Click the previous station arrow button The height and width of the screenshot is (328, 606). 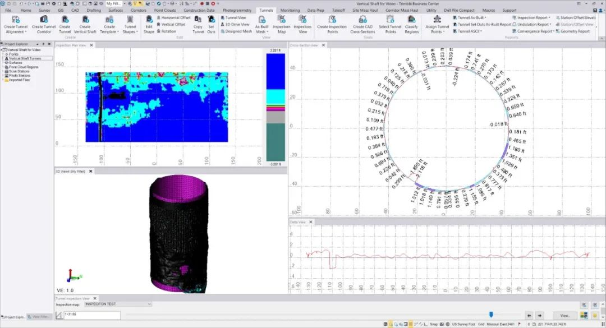click(529, 316)
